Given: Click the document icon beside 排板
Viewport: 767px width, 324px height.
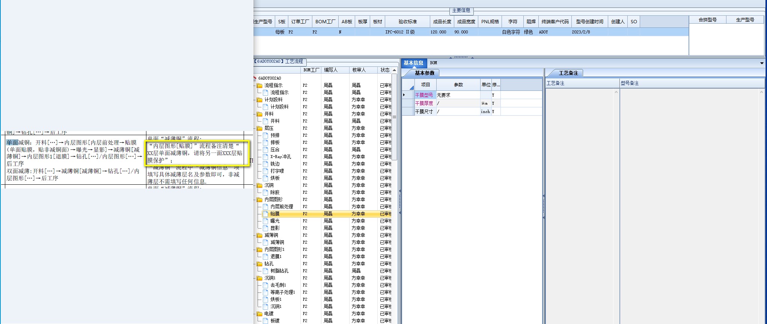Looking at the screenshot, I should pos(266,143).
